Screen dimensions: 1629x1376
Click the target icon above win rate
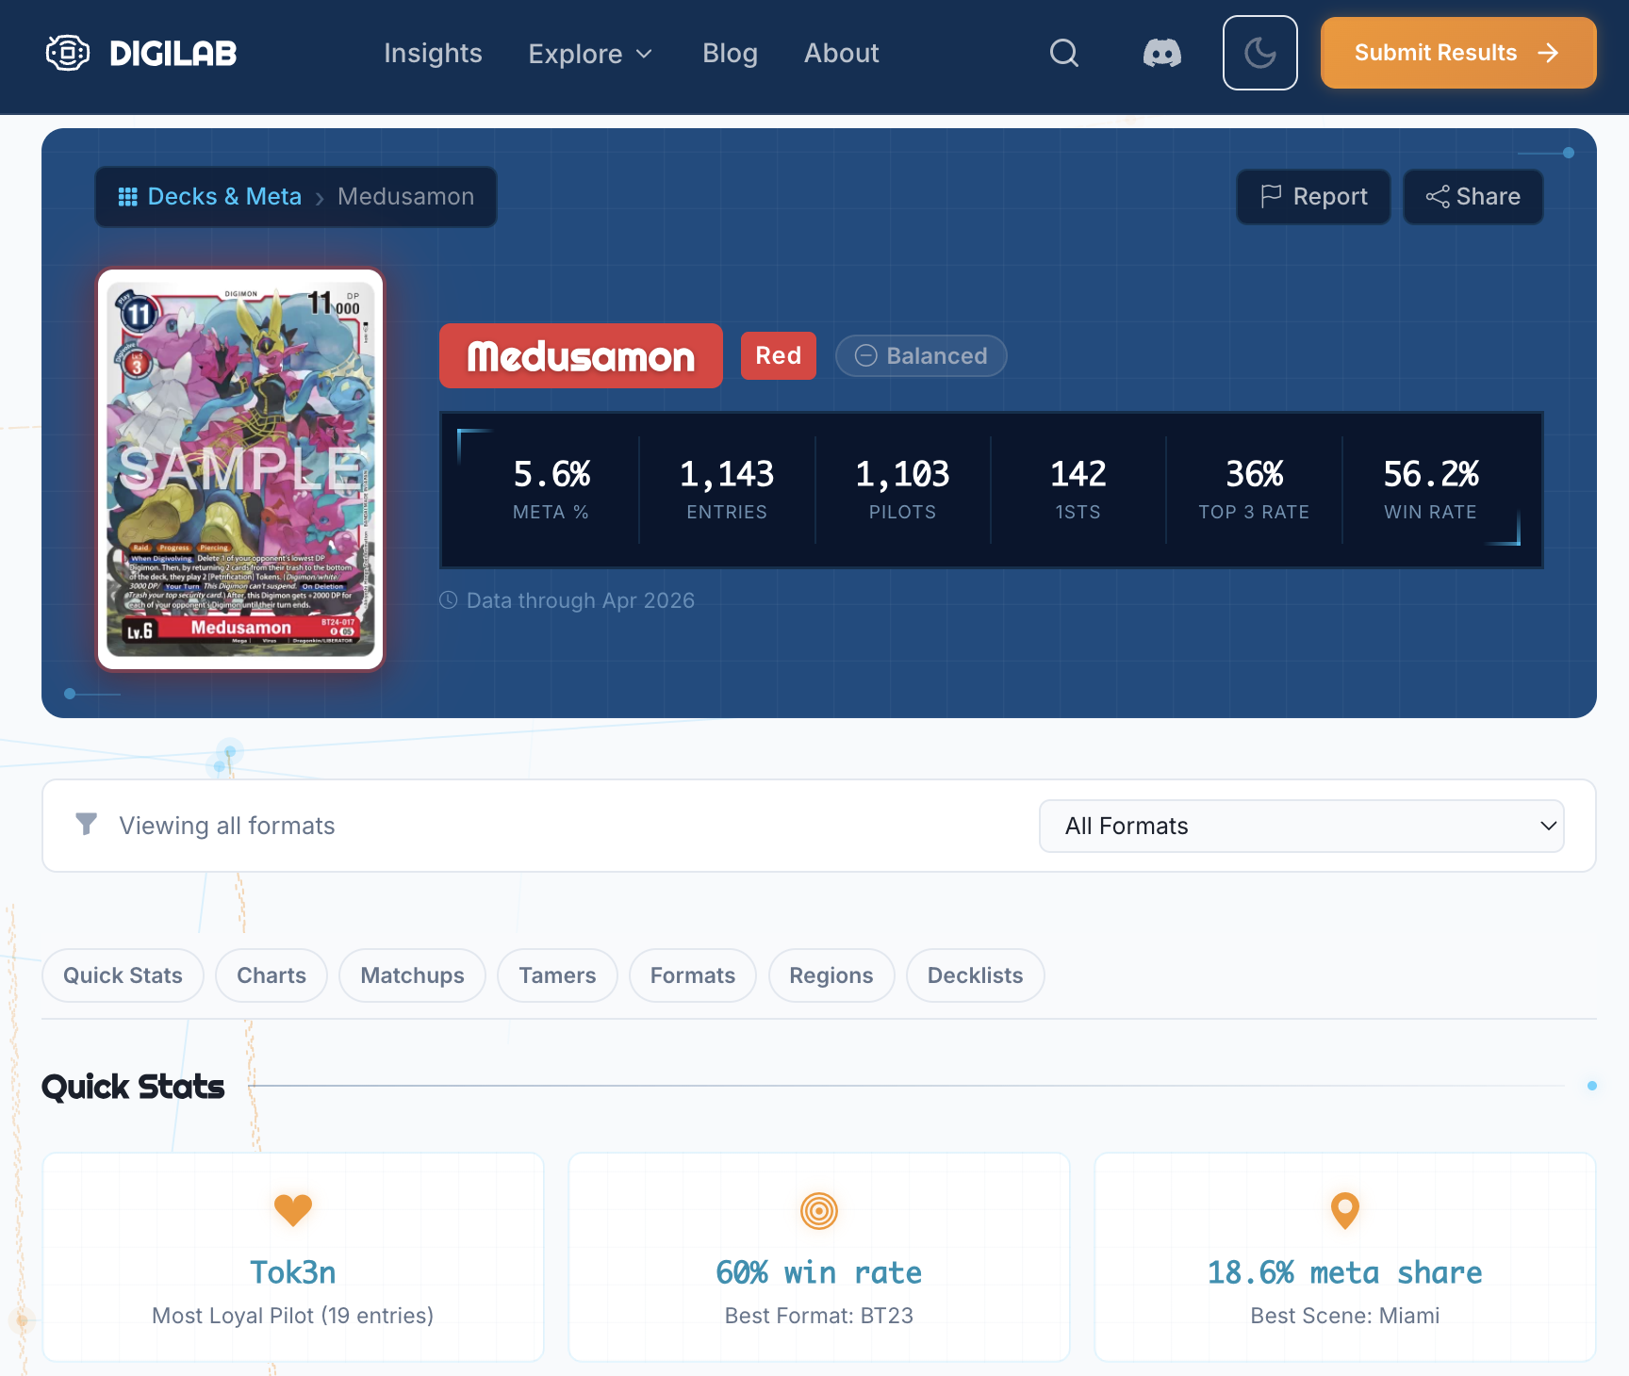point(819,1210)
